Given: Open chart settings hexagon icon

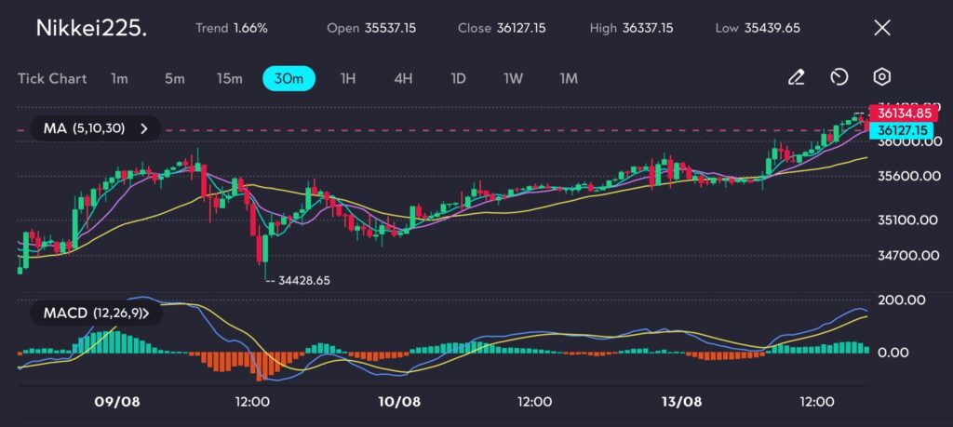Looking at the screenshot, I should 882,78.
